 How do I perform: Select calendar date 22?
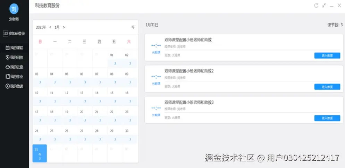pyautogui.click(x=115, y=116)
